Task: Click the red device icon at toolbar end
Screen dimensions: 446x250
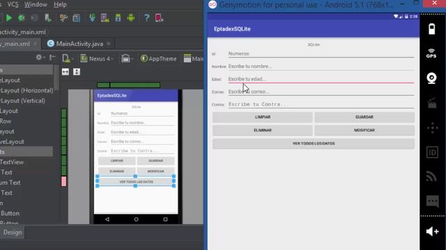Action: [159, 18]
